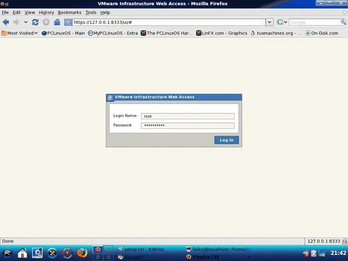
Task: Reload the current page
Action: coord(35,22)
